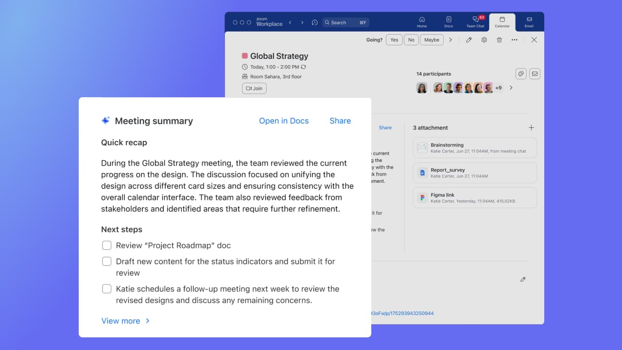Viewport: 622px width, 350px height.
Task: Click the red Global Strategy color square
Action: pyautogui.click(x=245, y=56)
